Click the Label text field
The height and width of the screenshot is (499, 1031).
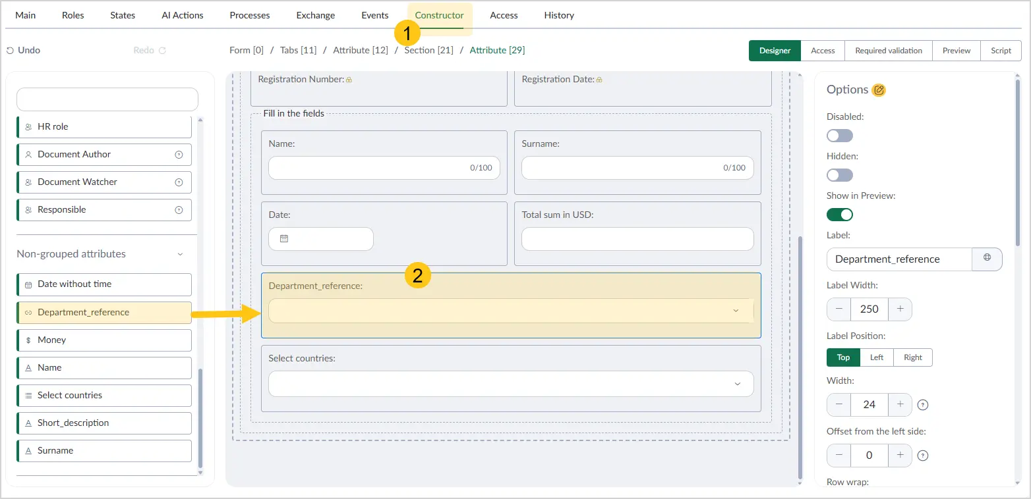[x=899, y=259]
